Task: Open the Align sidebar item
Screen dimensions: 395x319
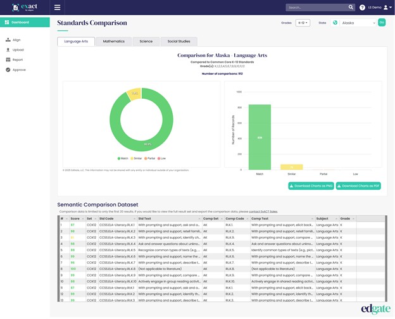Action: pos(16,40)
